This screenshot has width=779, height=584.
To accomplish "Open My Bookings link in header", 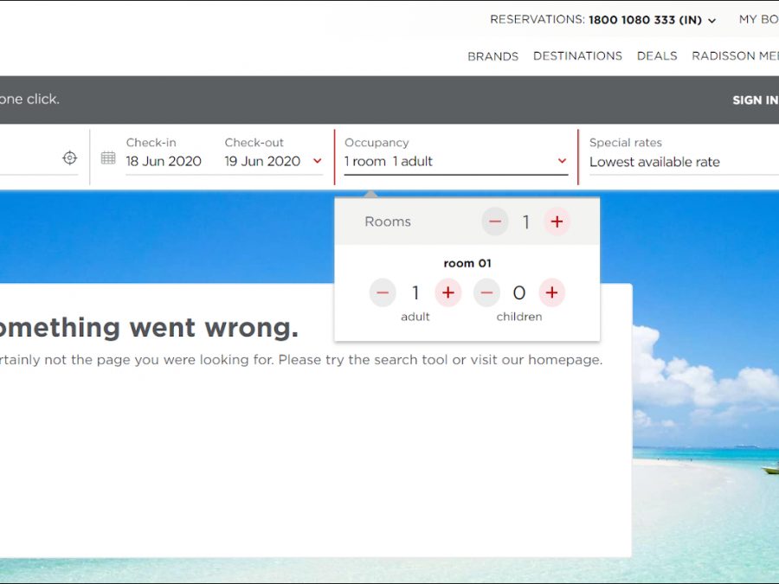I will tap(758, 19).
